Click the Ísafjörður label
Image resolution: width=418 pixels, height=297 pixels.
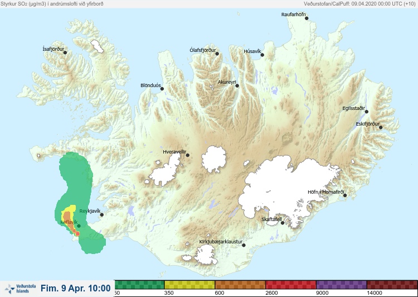click(54, 49)
